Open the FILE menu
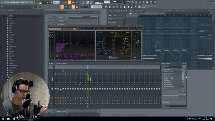 [2, 2]
